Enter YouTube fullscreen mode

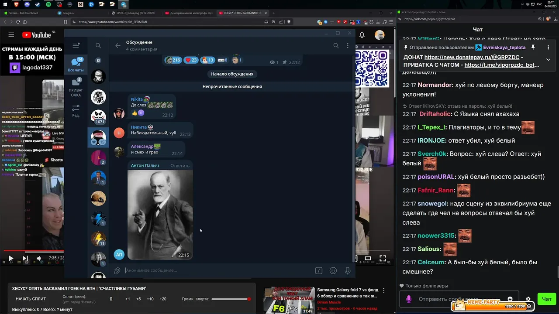pos(382,258)
